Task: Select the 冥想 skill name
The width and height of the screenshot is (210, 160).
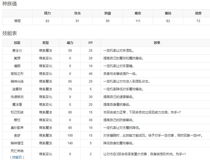Action: coord(17,58)
